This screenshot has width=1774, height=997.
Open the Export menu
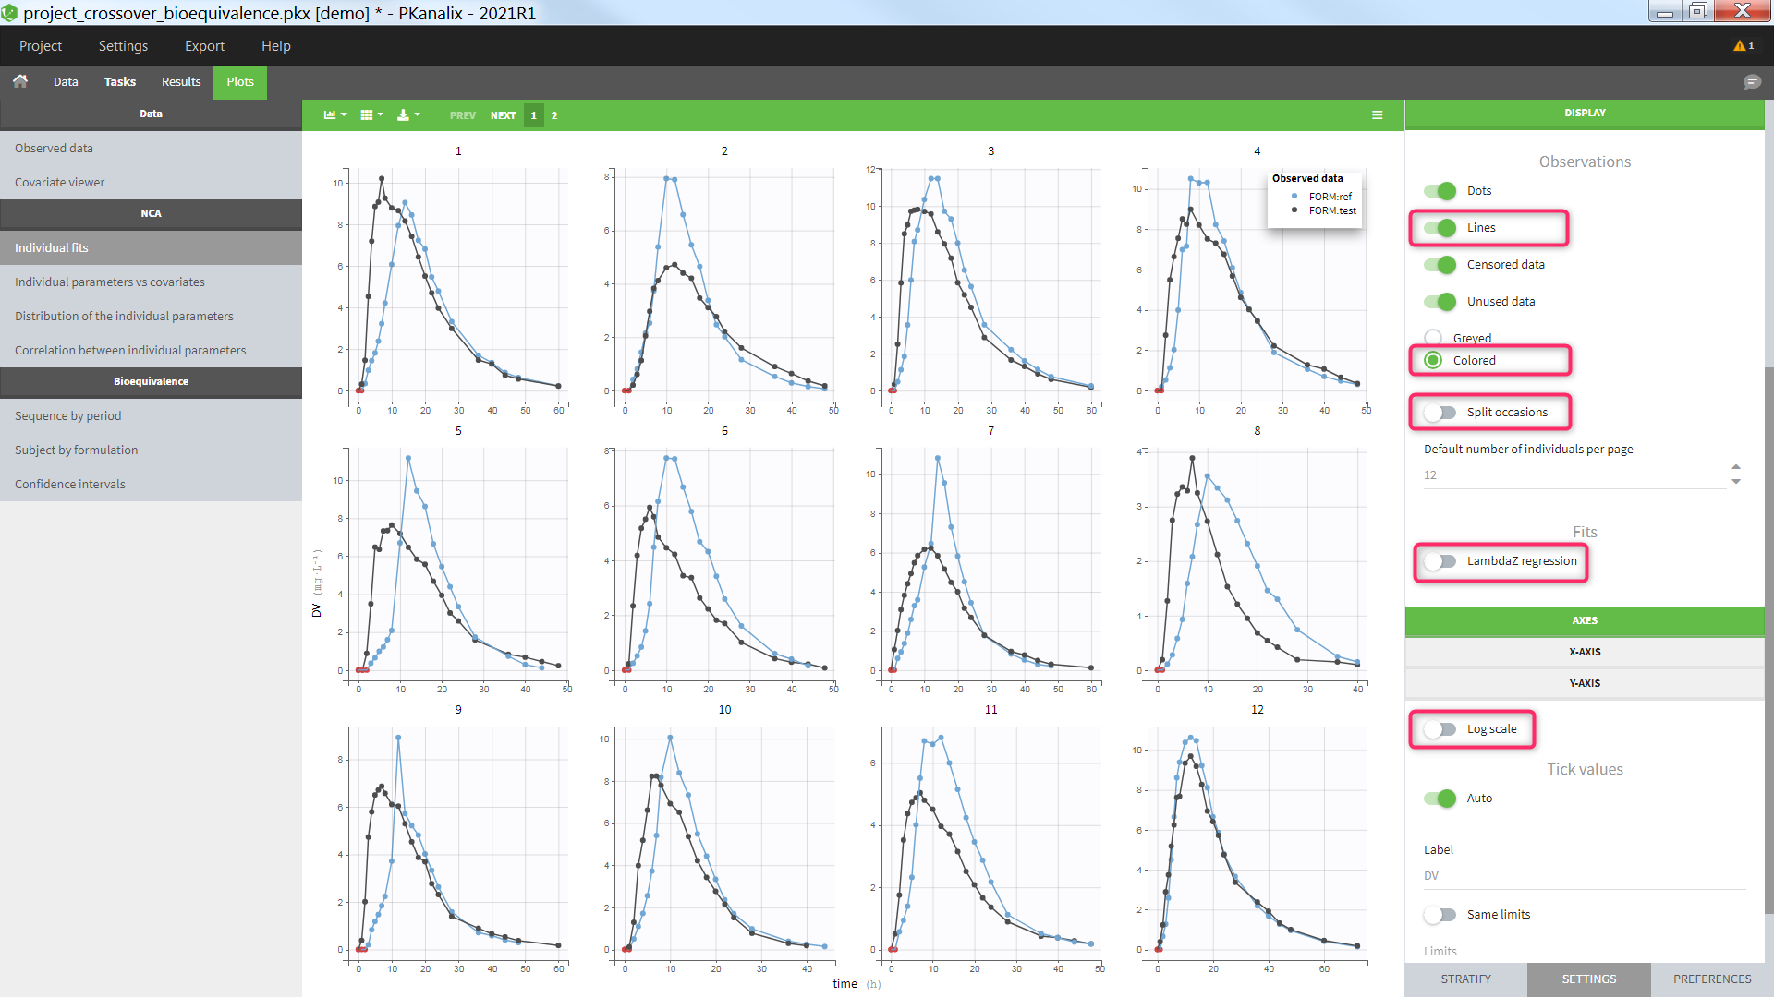[x=204, y=45]
